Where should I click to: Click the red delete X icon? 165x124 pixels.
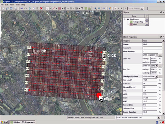(41, 8)
